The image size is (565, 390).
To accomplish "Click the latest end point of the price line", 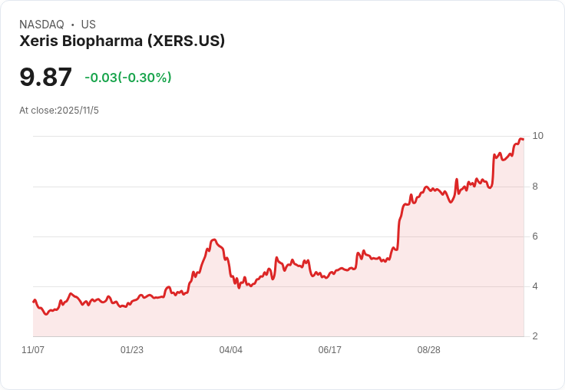I will pyautogui.click(x=523, y=140).
